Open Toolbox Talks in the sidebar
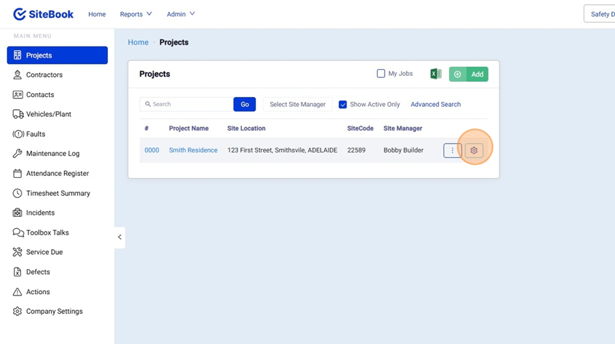 pyautogui.click(x=47, y=233)
